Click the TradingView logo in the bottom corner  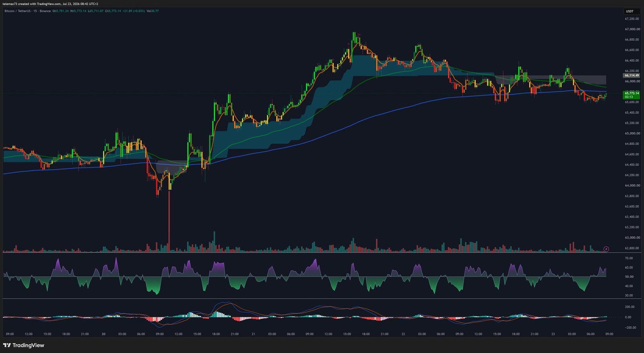(x=24, y=345)
